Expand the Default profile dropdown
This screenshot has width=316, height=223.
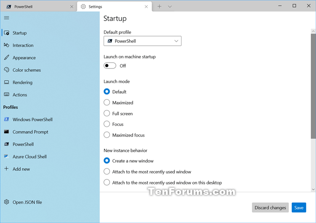tap(142, 41)
